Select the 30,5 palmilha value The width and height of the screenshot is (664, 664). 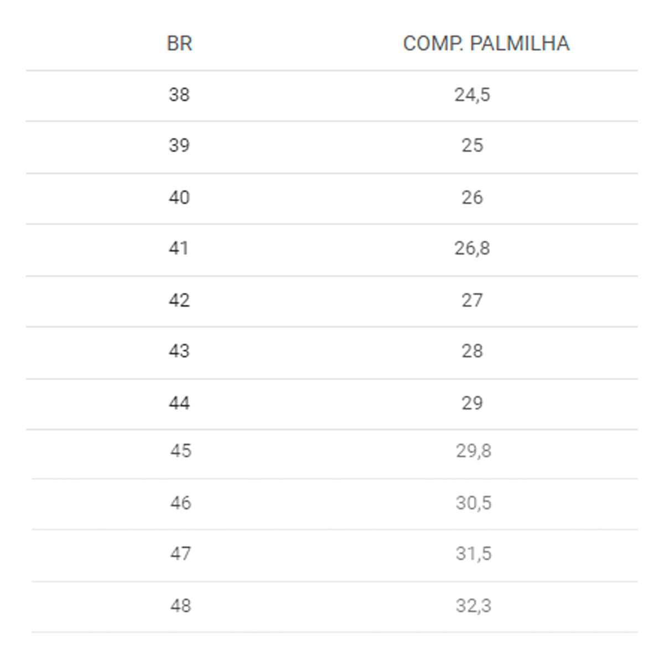(x=474, y=503)
